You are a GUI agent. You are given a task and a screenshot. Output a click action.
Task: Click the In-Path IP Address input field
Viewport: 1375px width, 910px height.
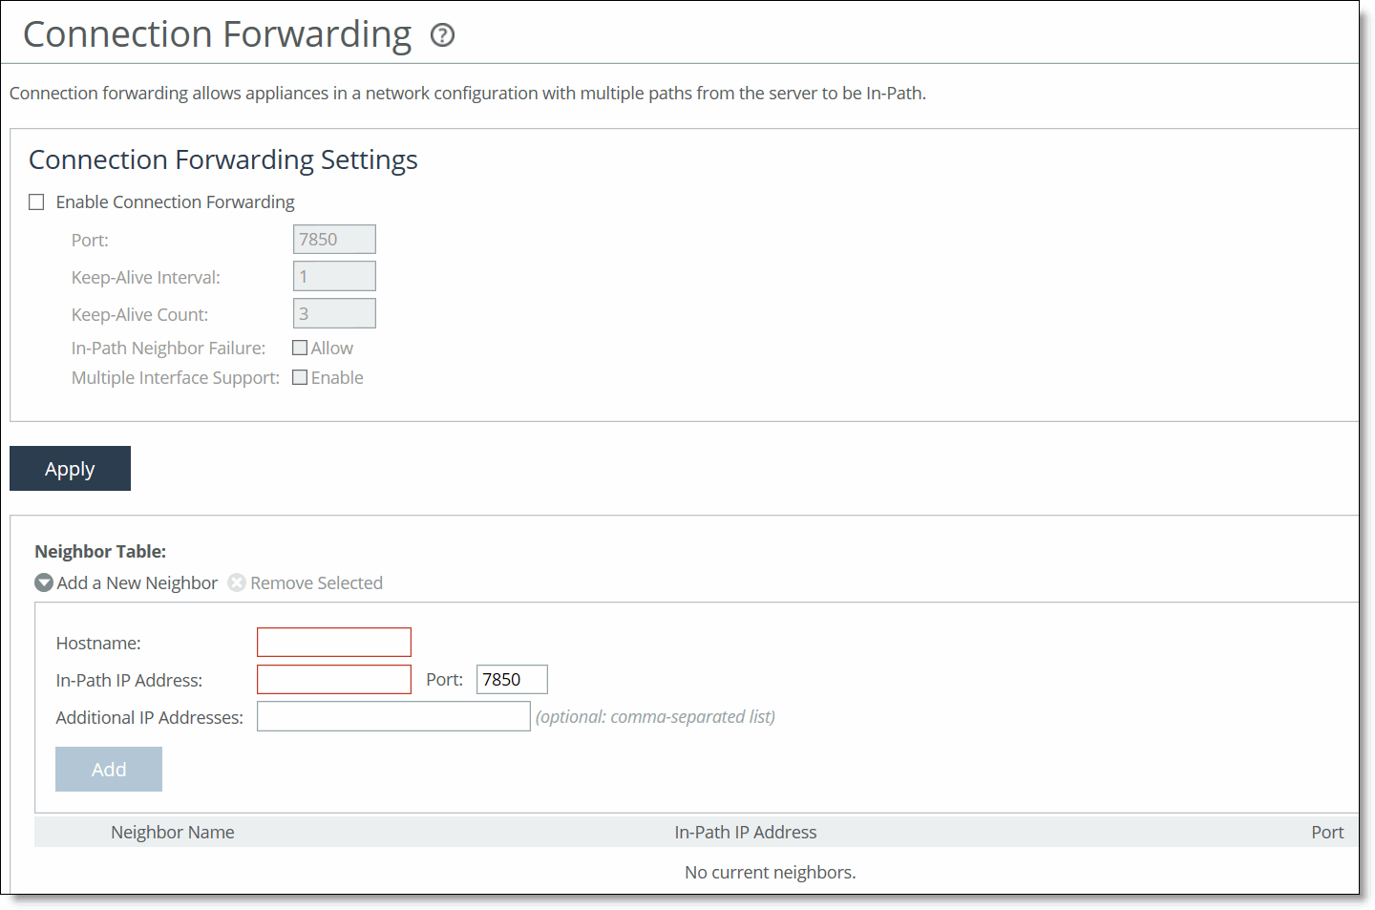click(333, 679)
